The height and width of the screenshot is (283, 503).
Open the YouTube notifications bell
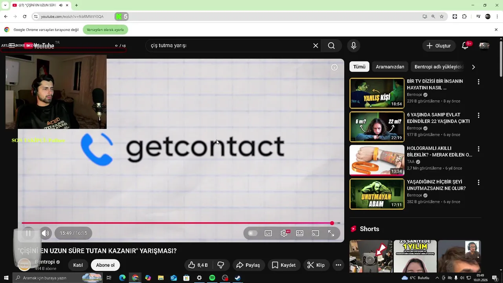coord(465,46)
